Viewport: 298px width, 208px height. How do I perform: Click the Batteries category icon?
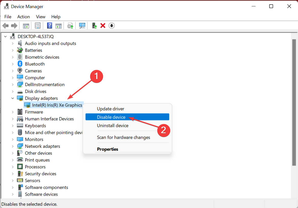(x=20, y=50)
